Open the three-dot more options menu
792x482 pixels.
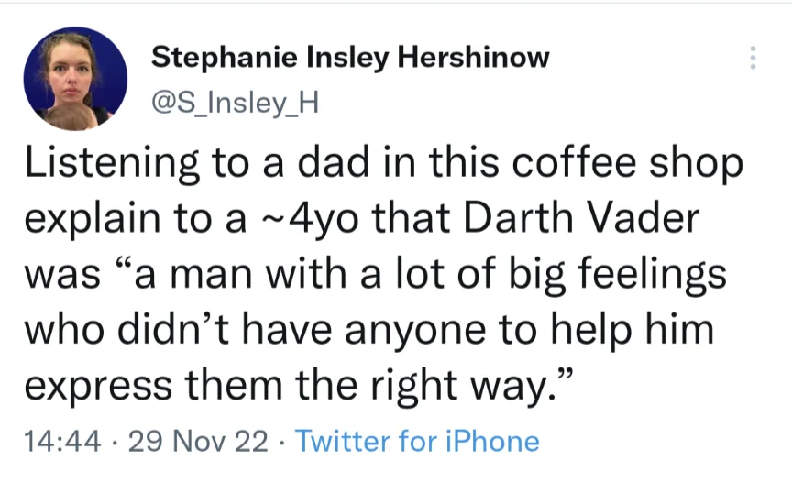tap(753, 58)
